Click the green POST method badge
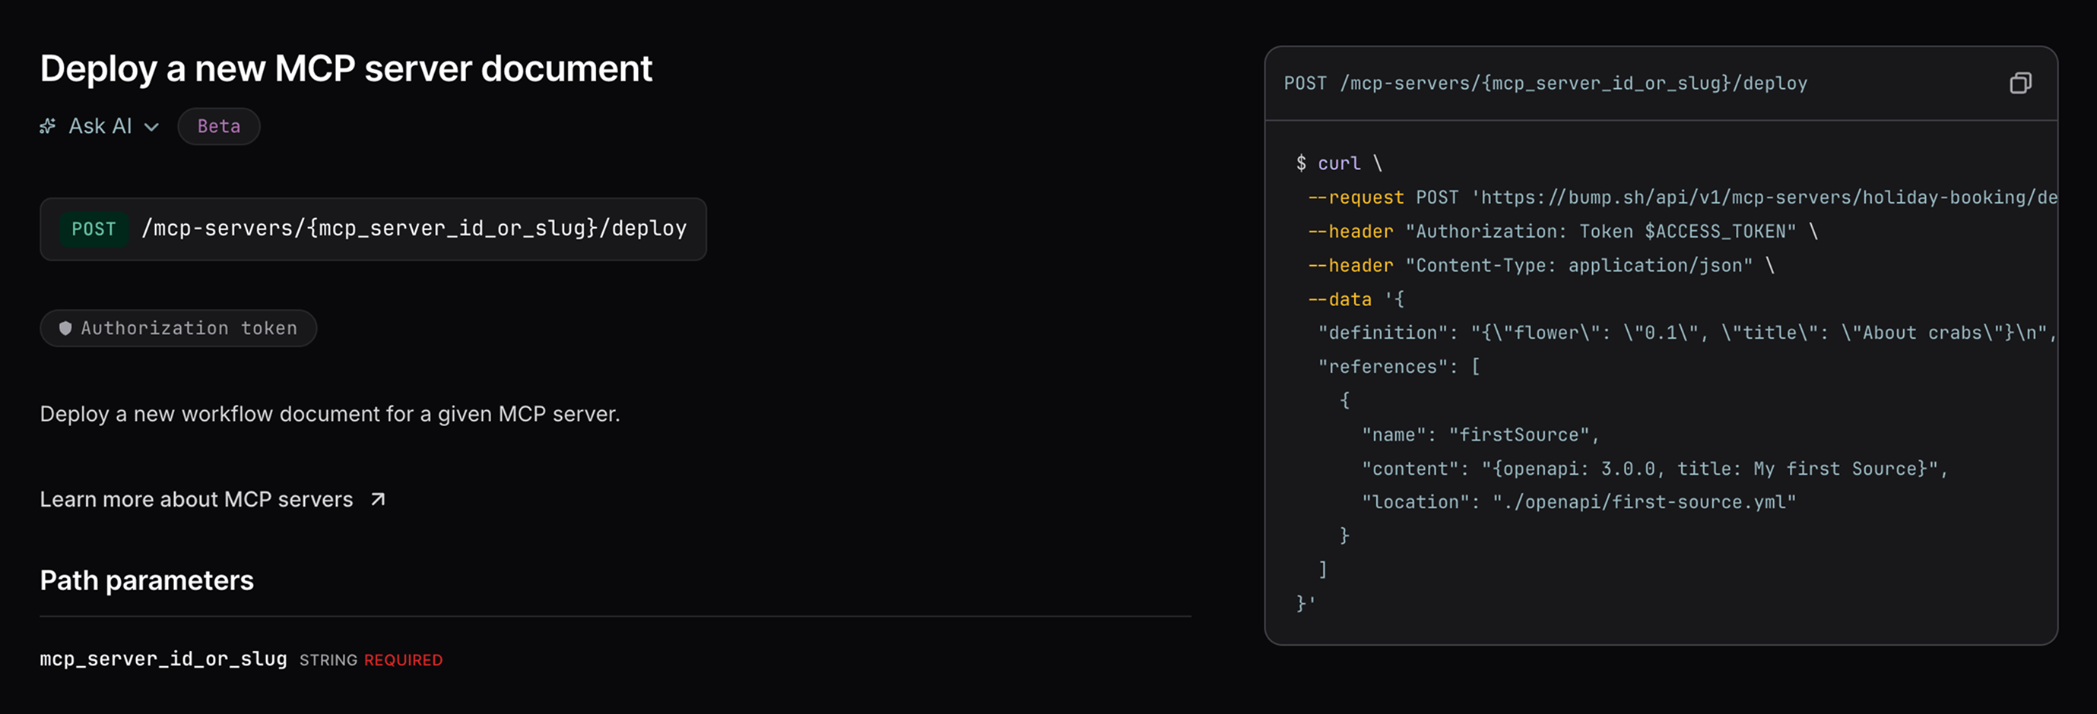Screen dimensions: 2097x714 tap(94, 229)
